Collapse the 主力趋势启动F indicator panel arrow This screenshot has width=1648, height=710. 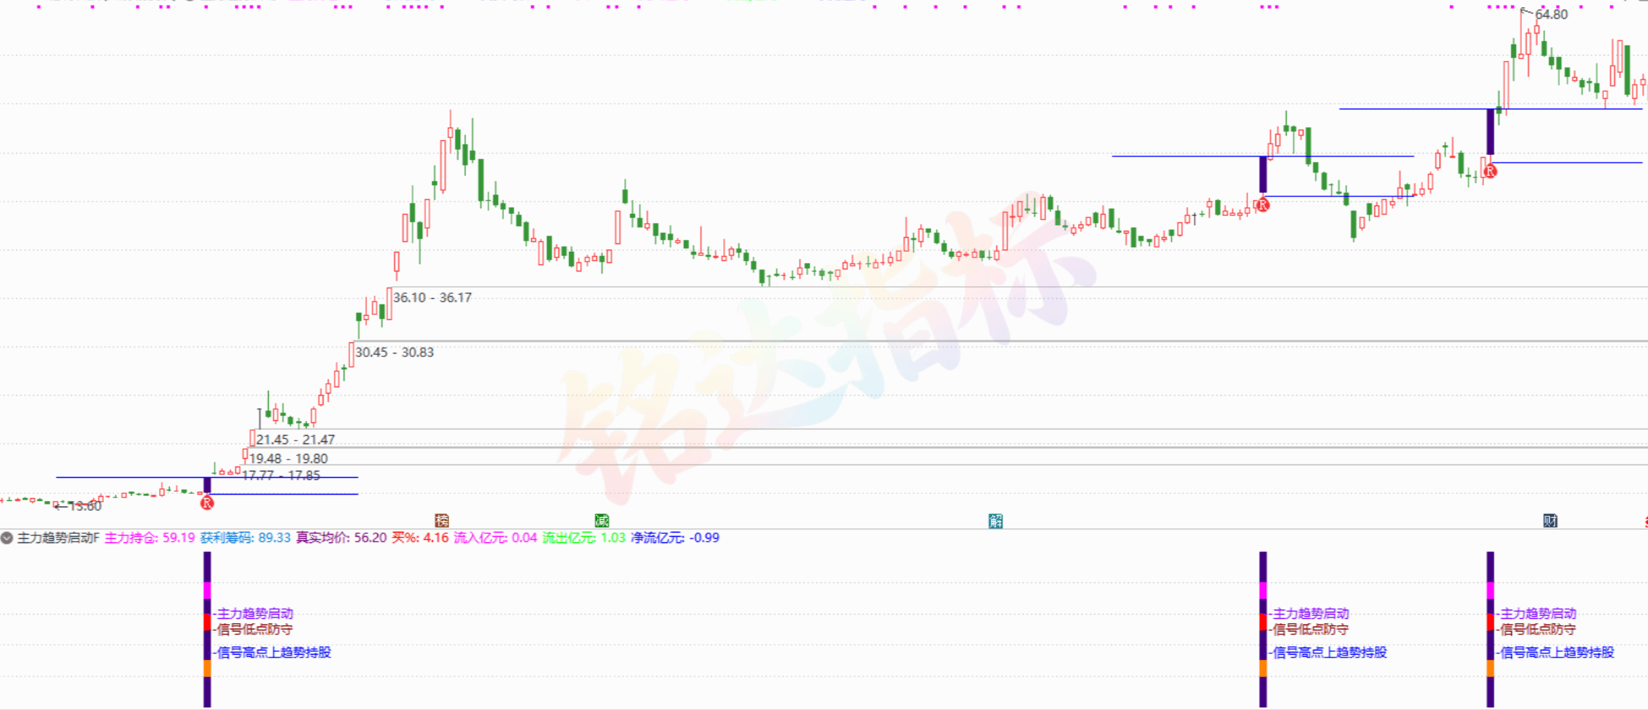click(7, 538)
